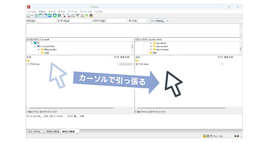Click the disconnect from server icon
This screenshot has height=143, width=273.
(68, 16)
